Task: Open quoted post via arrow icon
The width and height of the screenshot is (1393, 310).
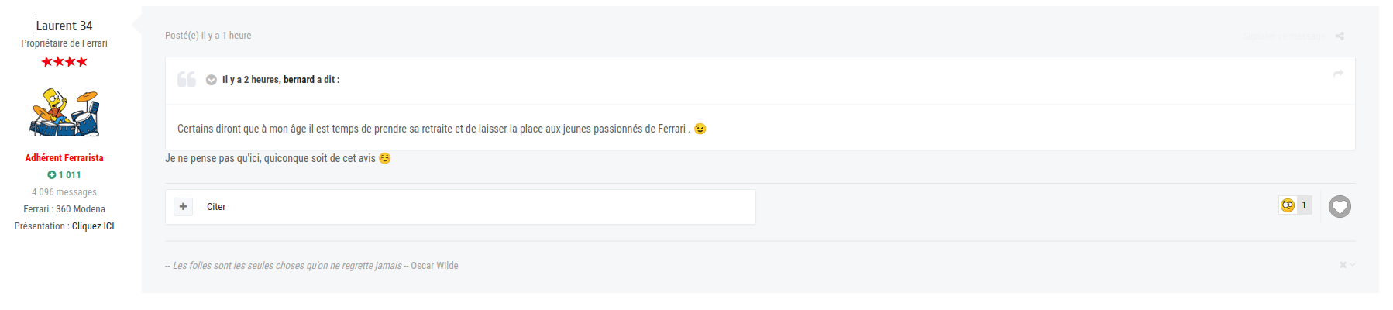Action: [x=1338, y=74]
